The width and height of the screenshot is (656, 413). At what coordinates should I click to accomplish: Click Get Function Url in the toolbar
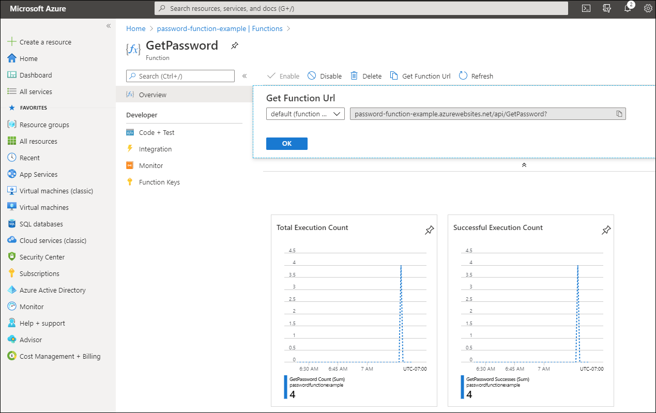click(x=420, y=76)
